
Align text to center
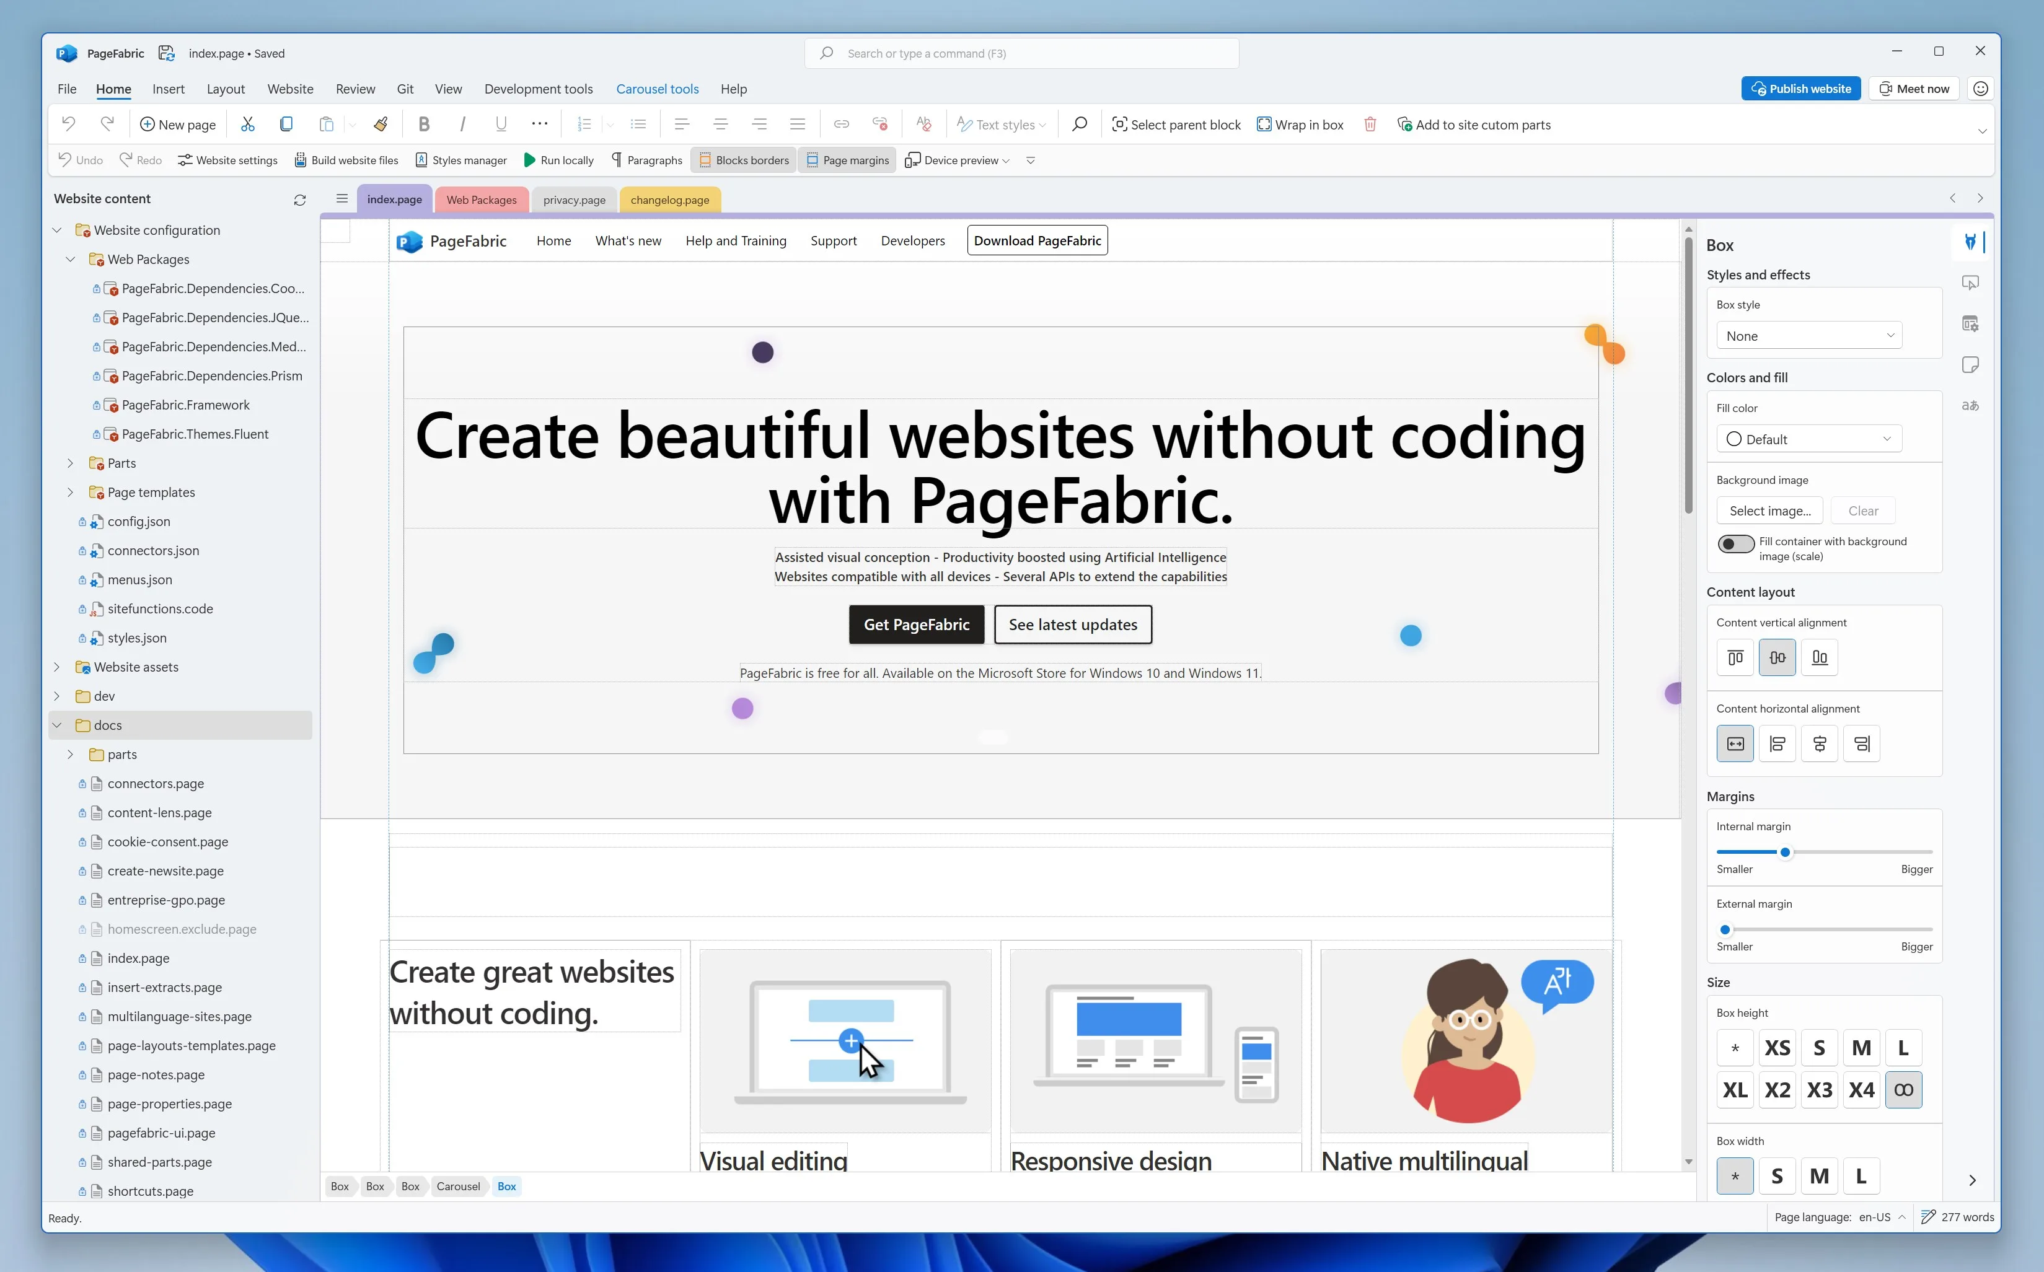tap(720, 124)
